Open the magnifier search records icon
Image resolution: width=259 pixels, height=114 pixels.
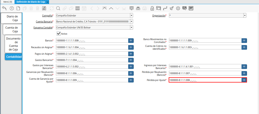click(x=58, y=8)
